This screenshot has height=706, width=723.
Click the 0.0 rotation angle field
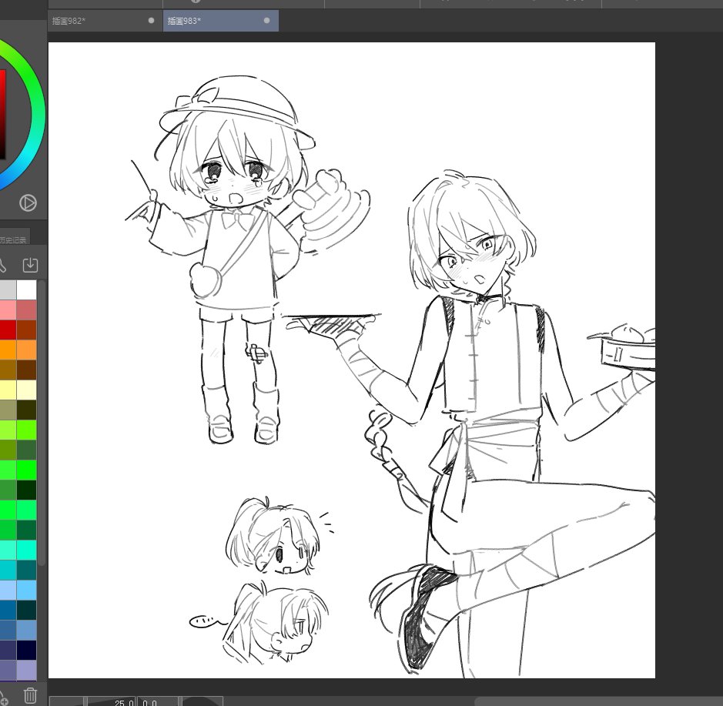(x=158, y=701)
